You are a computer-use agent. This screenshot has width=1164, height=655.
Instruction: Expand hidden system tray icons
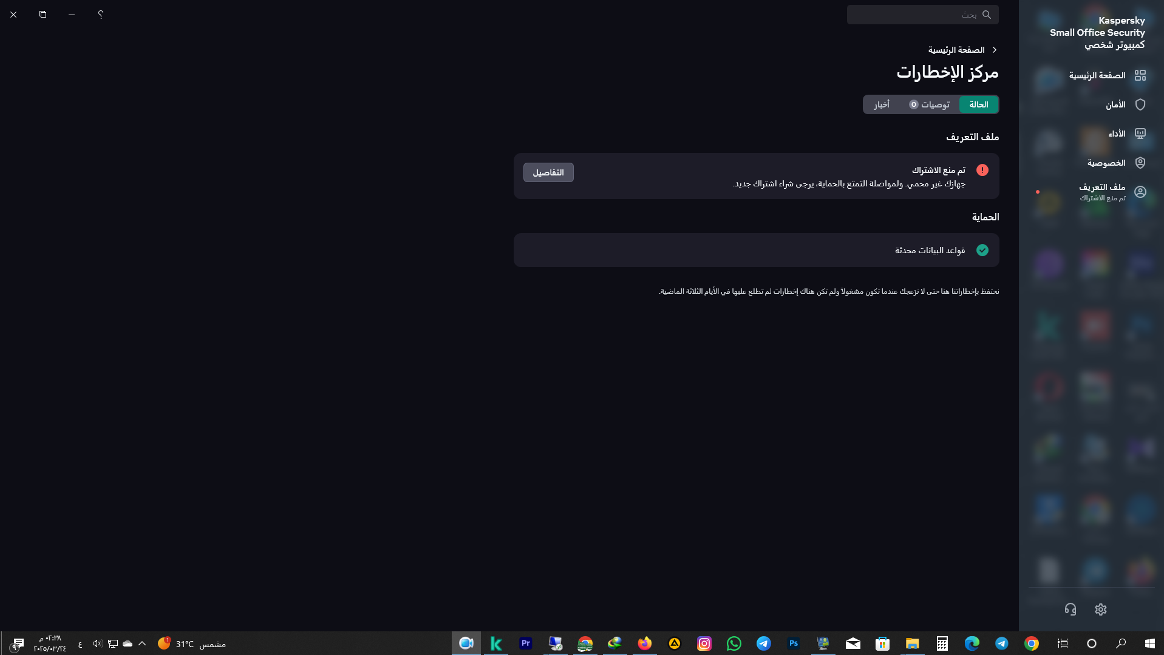click(x=142, y=643)
